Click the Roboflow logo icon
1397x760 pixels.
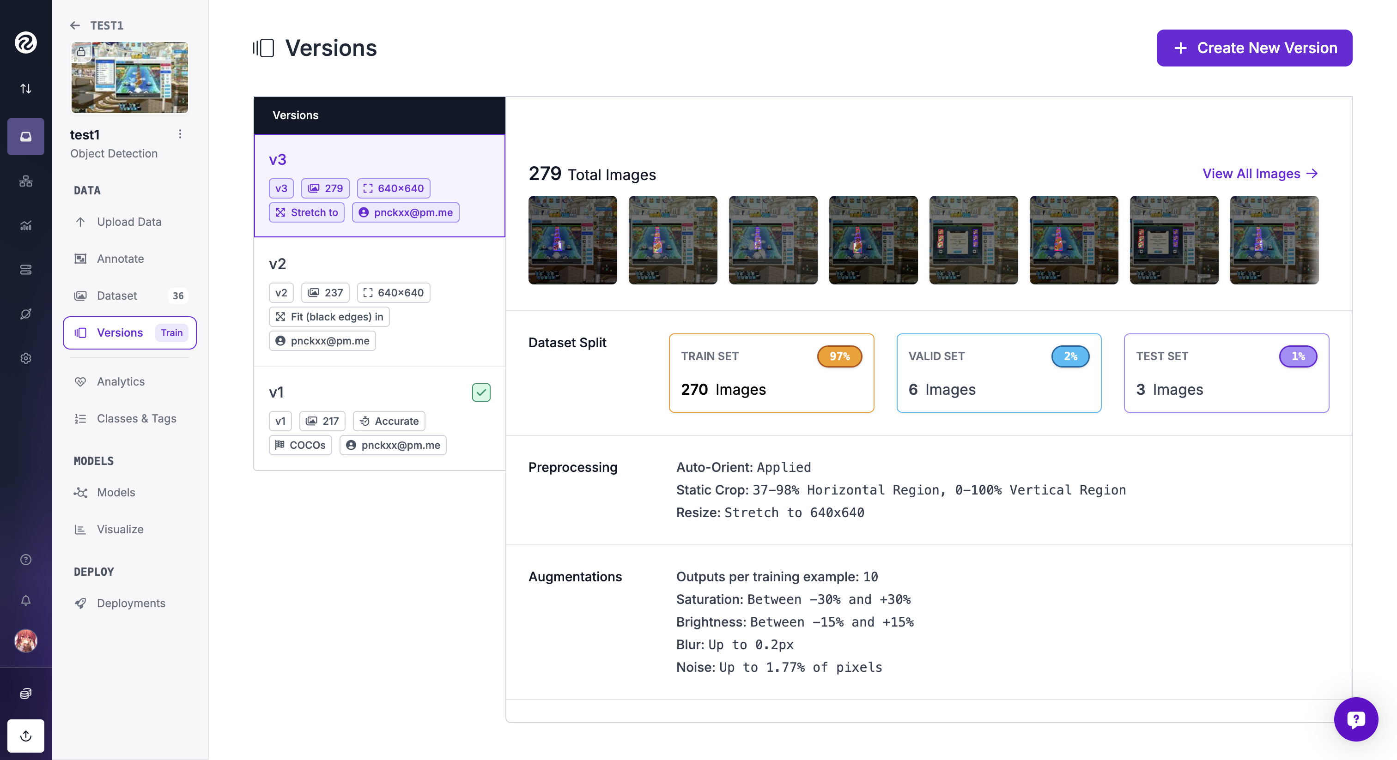coord(25,42)
